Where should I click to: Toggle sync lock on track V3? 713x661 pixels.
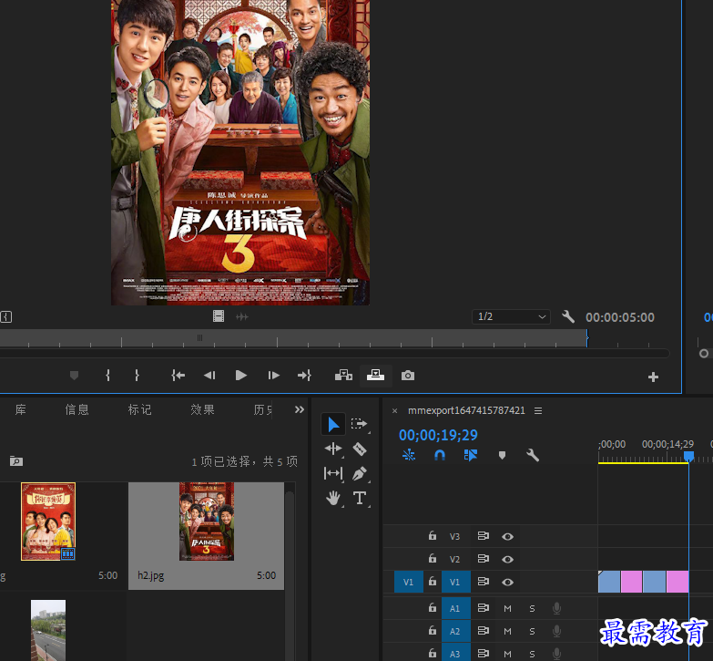pyautogui.click(x=483, y=536)
